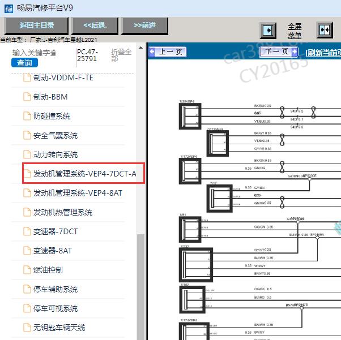
Task: Click the document icon beside 动力转向系统
Action: 27,154
